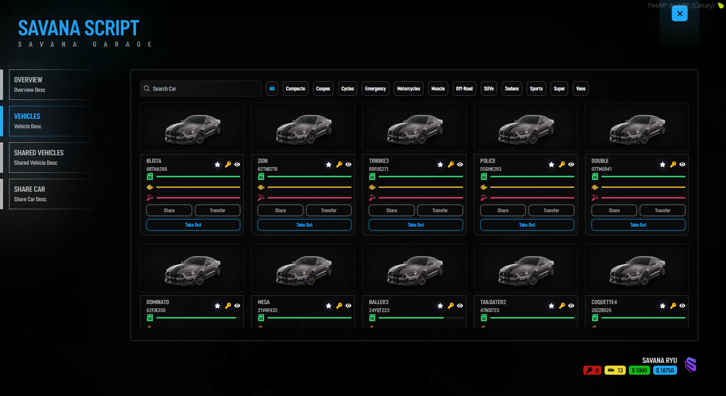Click the key icon on DOUBLE card
Viewport: 726px width, 396px height.
673,164
